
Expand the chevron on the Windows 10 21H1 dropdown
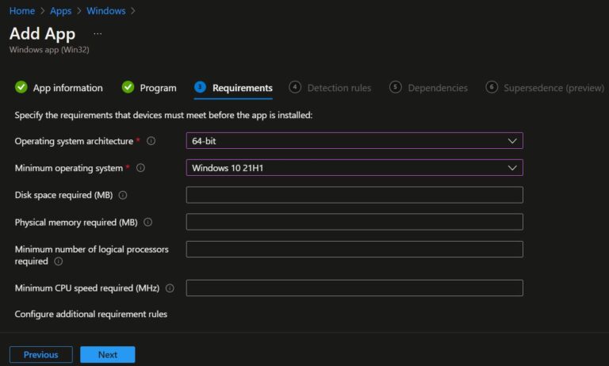[512, 168]
